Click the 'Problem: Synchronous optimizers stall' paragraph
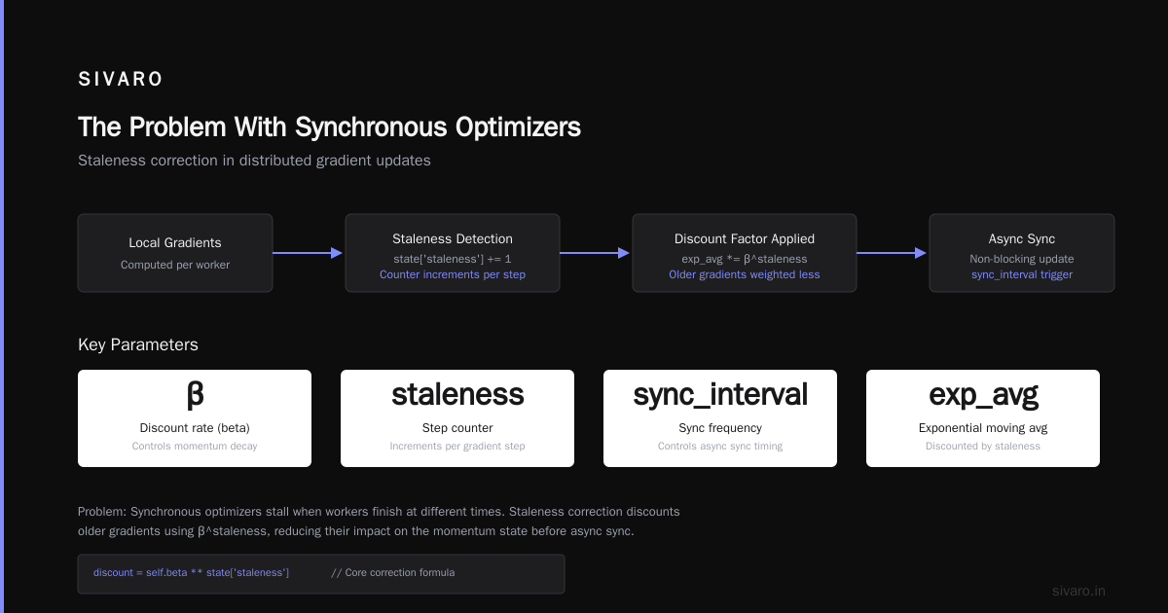The image size is (1168, 613). pos(379,522)
